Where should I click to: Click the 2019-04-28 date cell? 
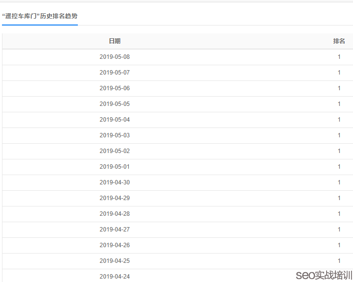coord(115,214)
